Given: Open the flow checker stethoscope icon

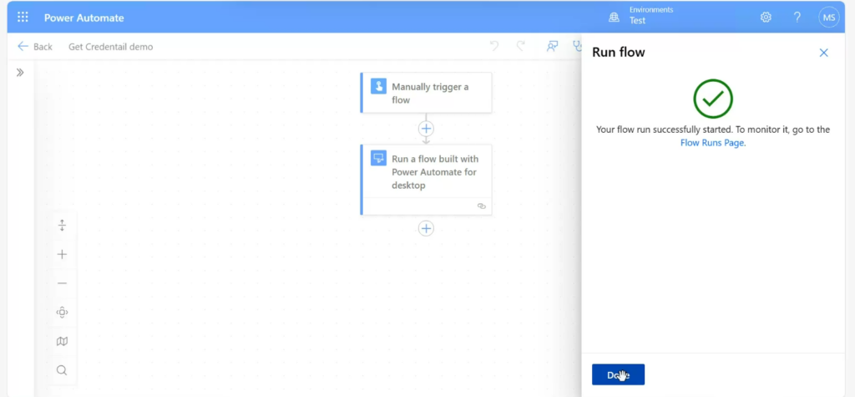Looking at the screenshot, I should coord(577,47).
